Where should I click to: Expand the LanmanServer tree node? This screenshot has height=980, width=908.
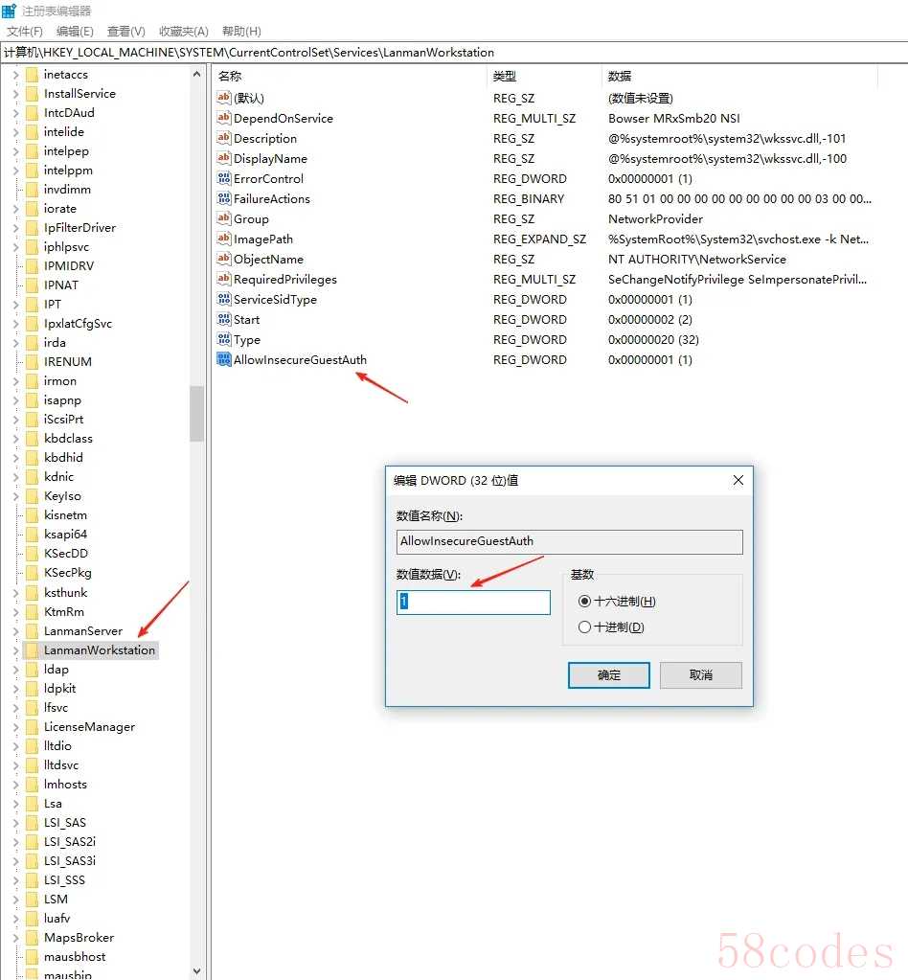(x=15, y=631)
